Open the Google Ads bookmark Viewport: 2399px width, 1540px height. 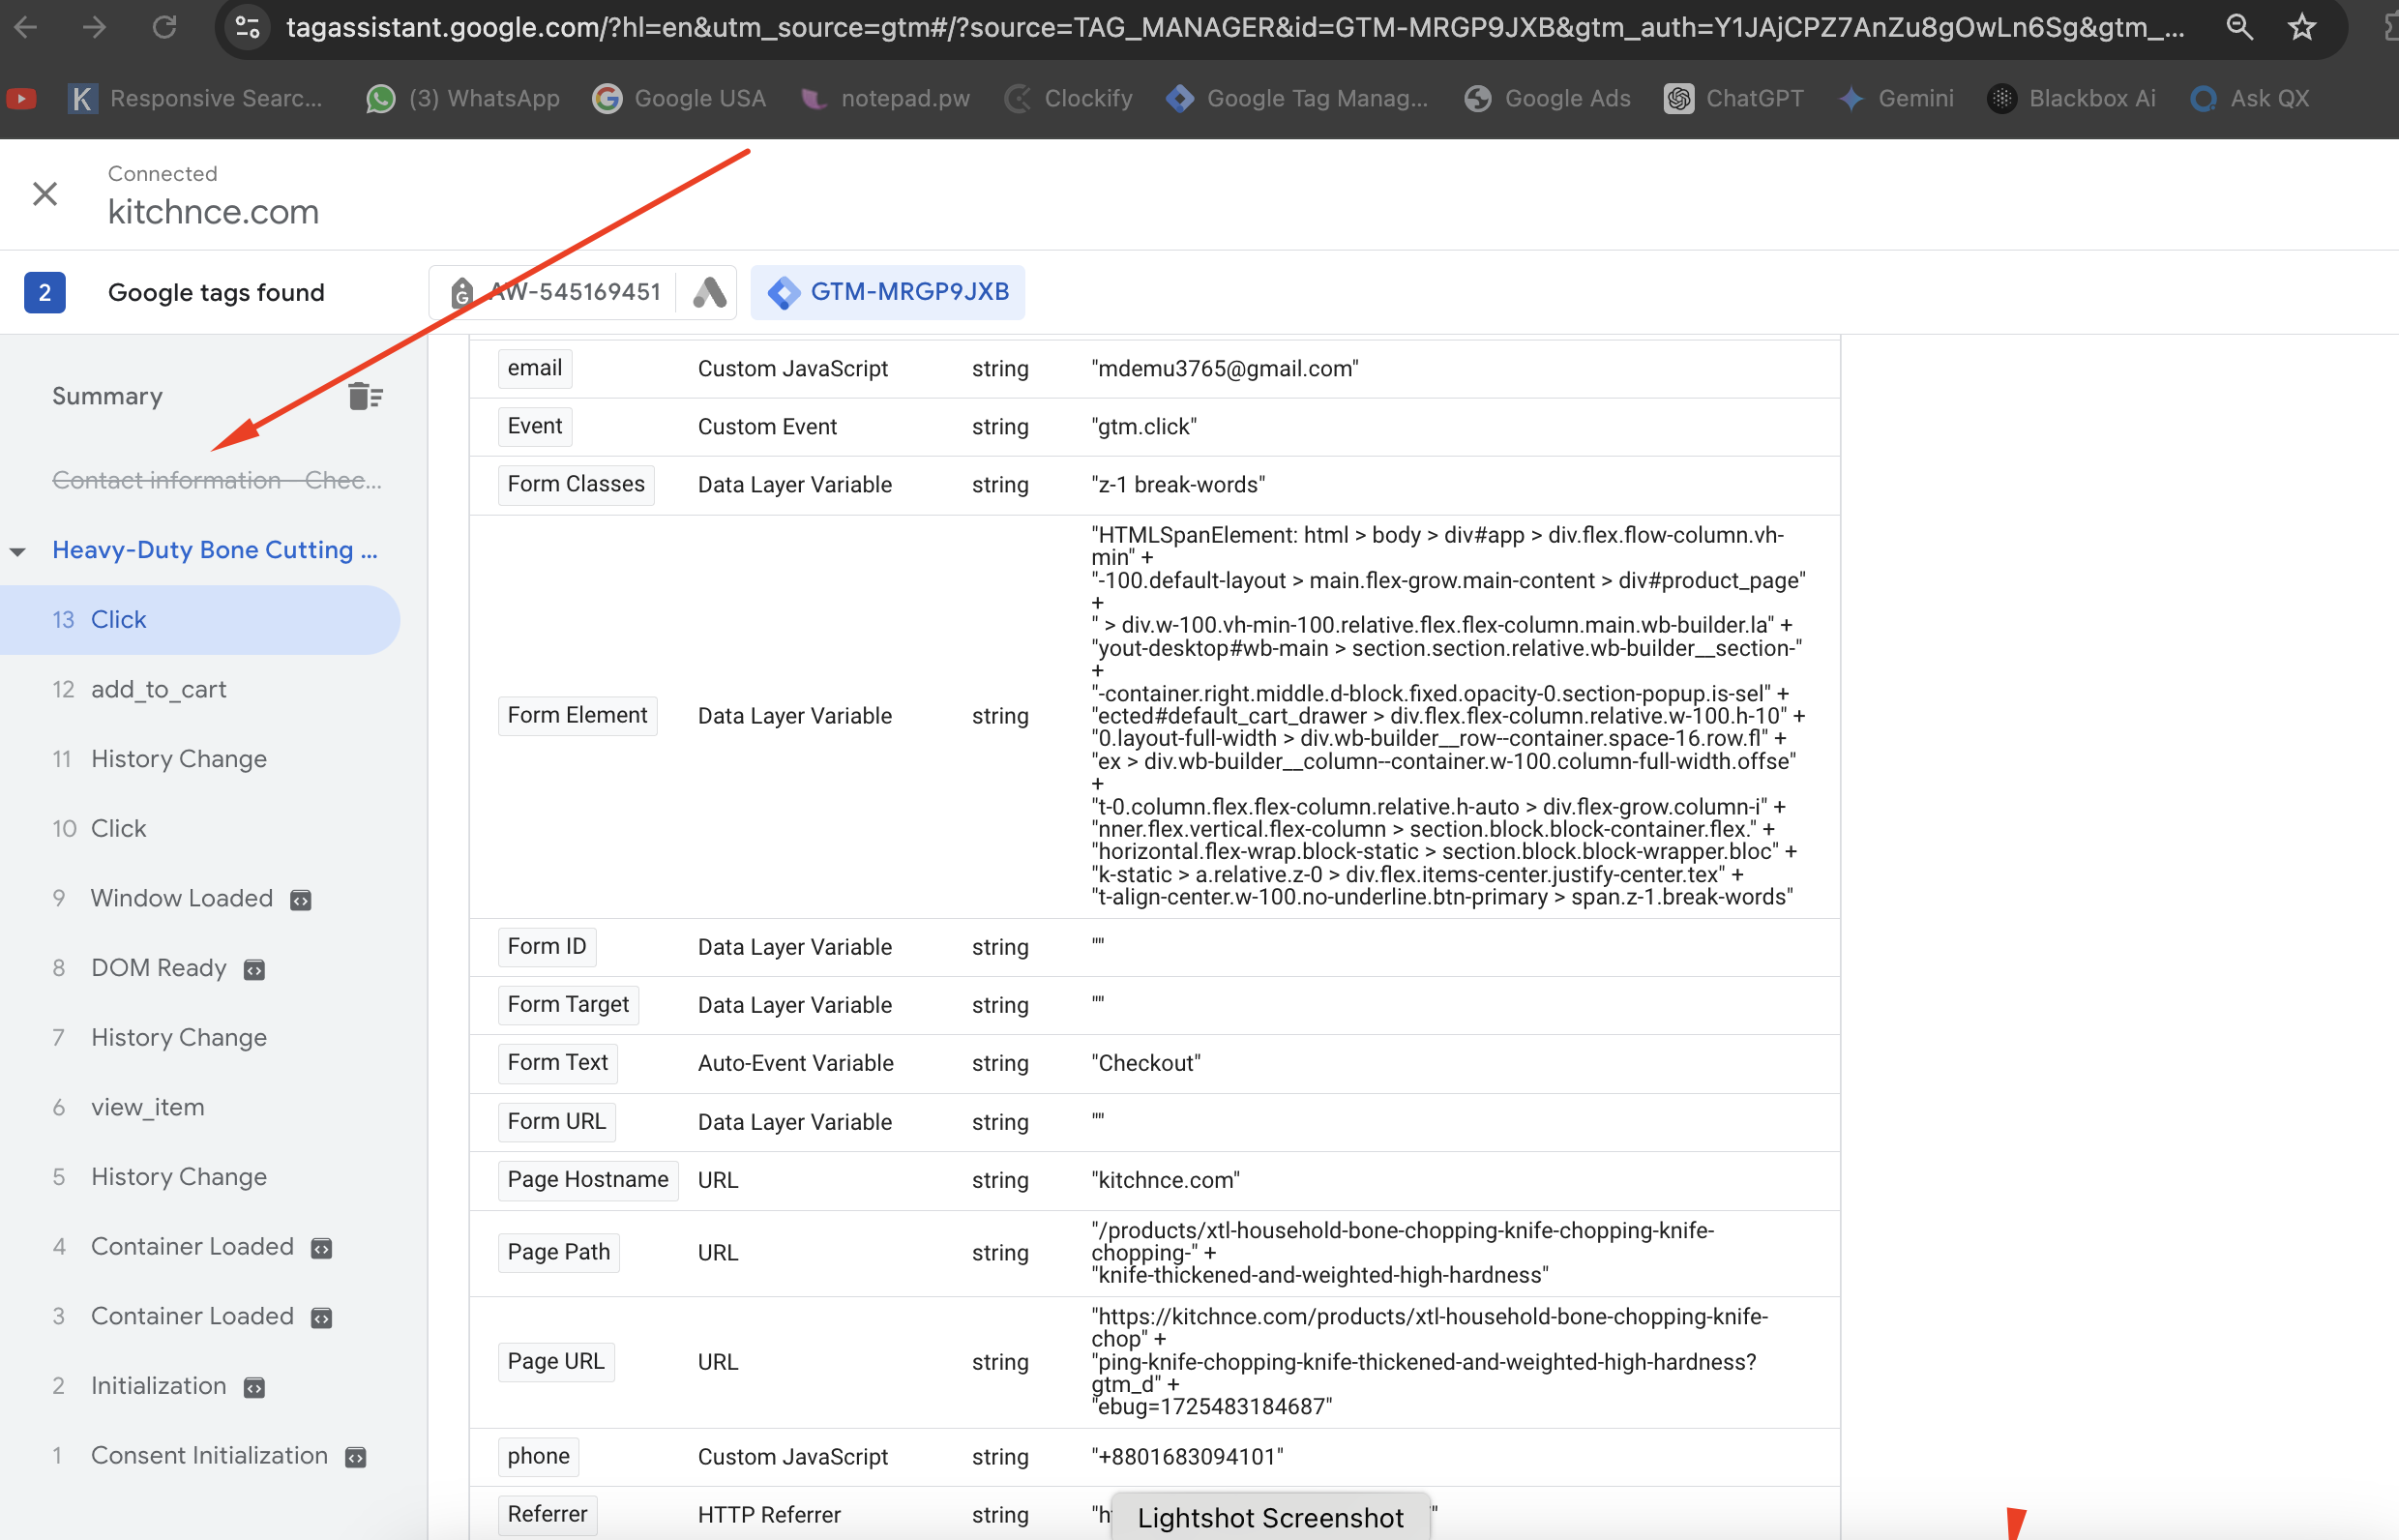pyautogui.click(x=1548, y=98)
